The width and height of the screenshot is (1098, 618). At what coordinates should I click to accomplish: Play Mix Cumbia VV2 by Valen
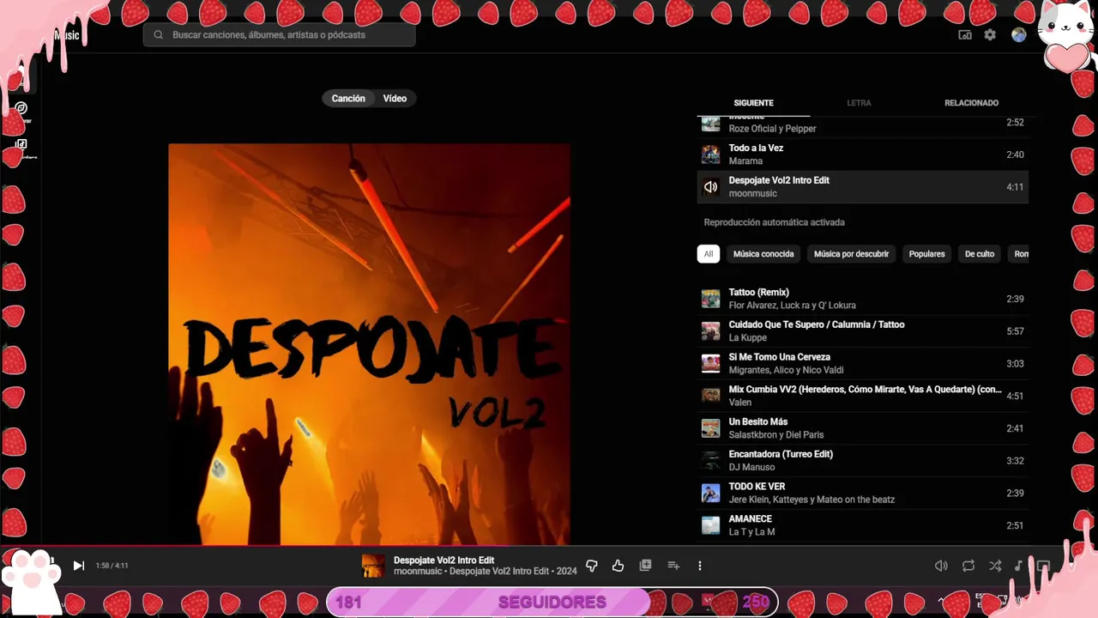pos(862,396)
